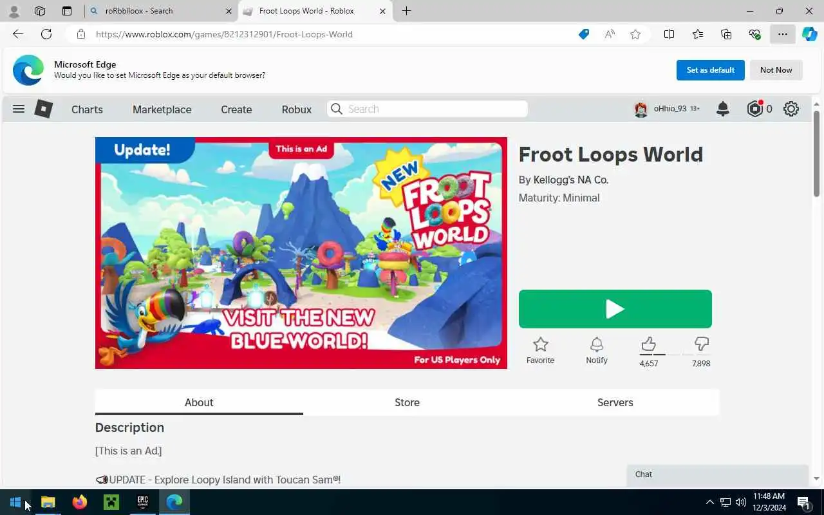View site information lock icon
The height and width of the screenshot is (515, 824).
[81, 34]
